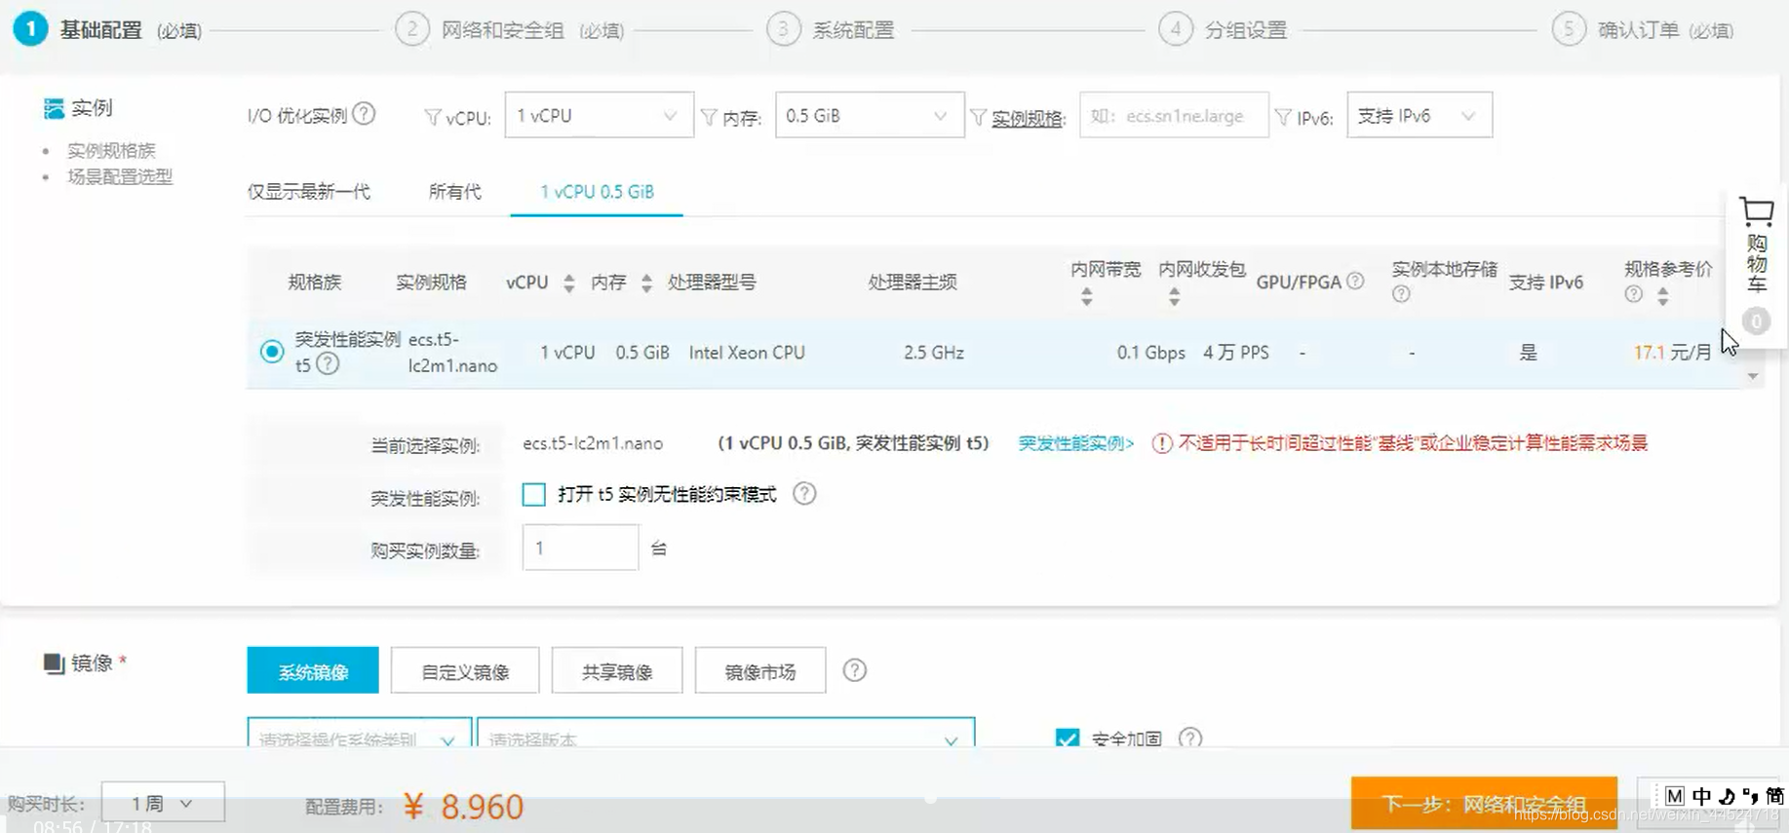The image size is (1789, 833).
Task: Click the 处理器型号 column header
Action: tap(712, 283)
